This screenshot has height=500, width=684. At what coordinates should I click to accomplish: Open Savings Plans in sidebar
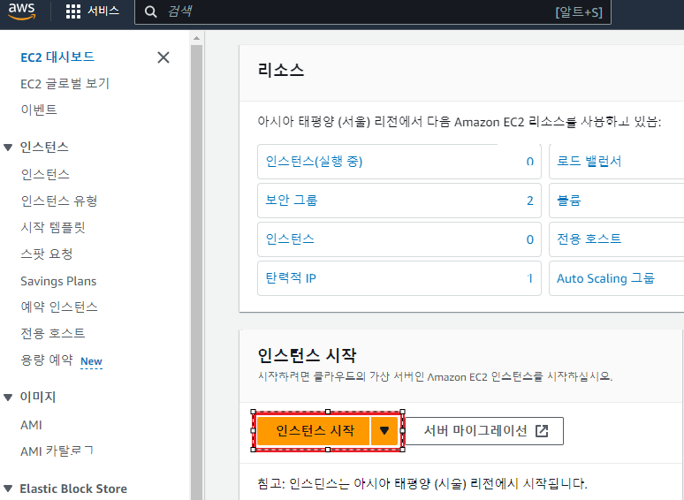58,281
